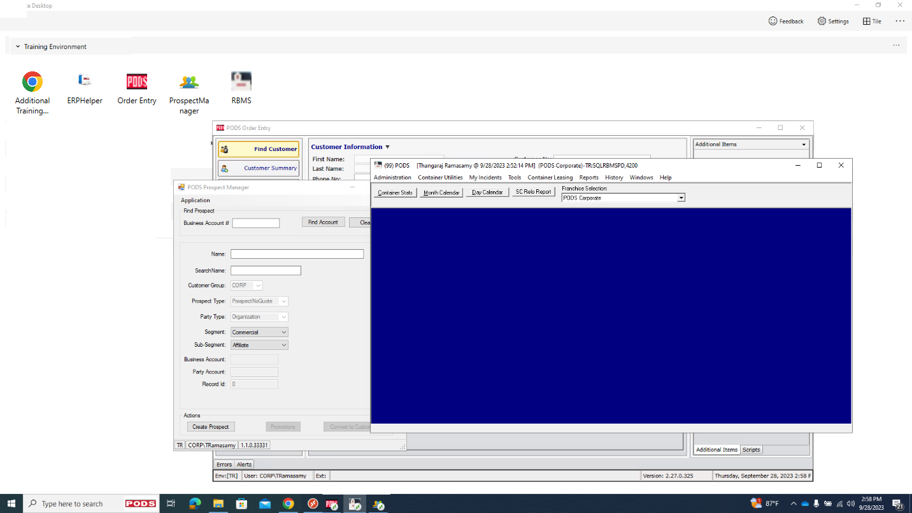This screenshot has height=513, width=912.
Task: Open the Help menu in RBMS
Action: (x=666, y=177)
